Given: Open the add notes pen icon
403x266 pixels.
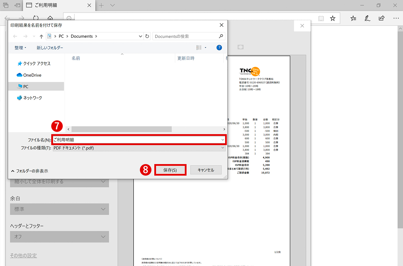Looking at the screenshot, I should (367, 18).
